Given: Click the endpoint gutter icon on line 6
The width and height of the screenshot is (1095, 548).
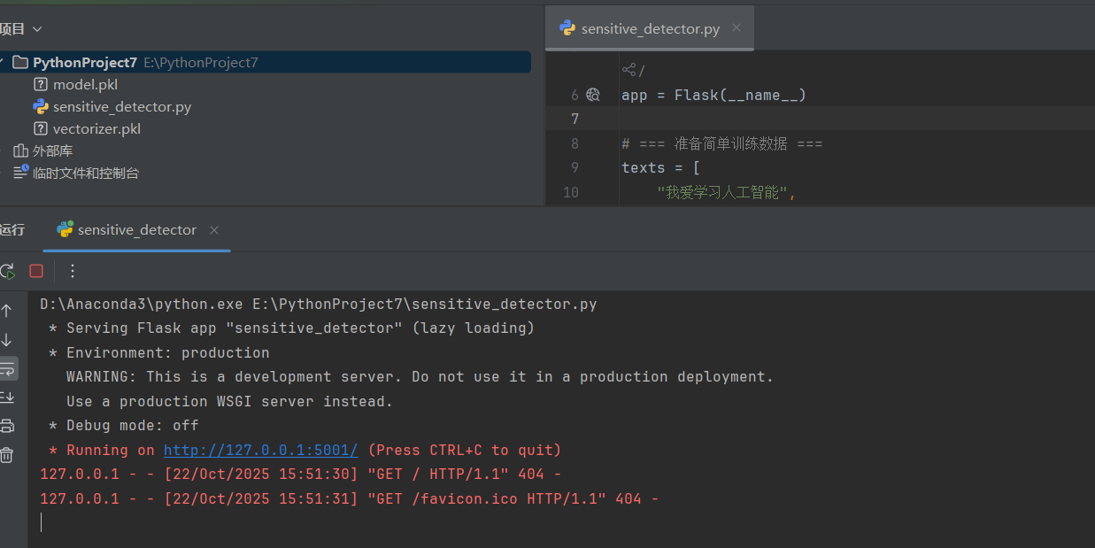Looking at the screenshot, I should pos(593,95).
